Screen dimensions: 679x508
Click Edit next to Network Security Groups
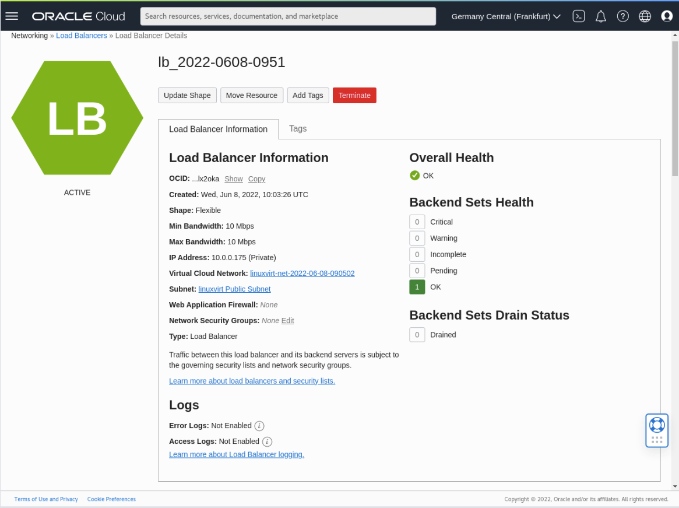(x=287, y=320)
